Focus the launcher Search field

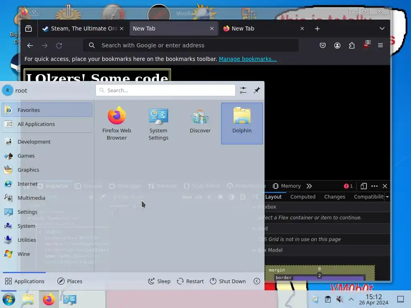point(165,90)
